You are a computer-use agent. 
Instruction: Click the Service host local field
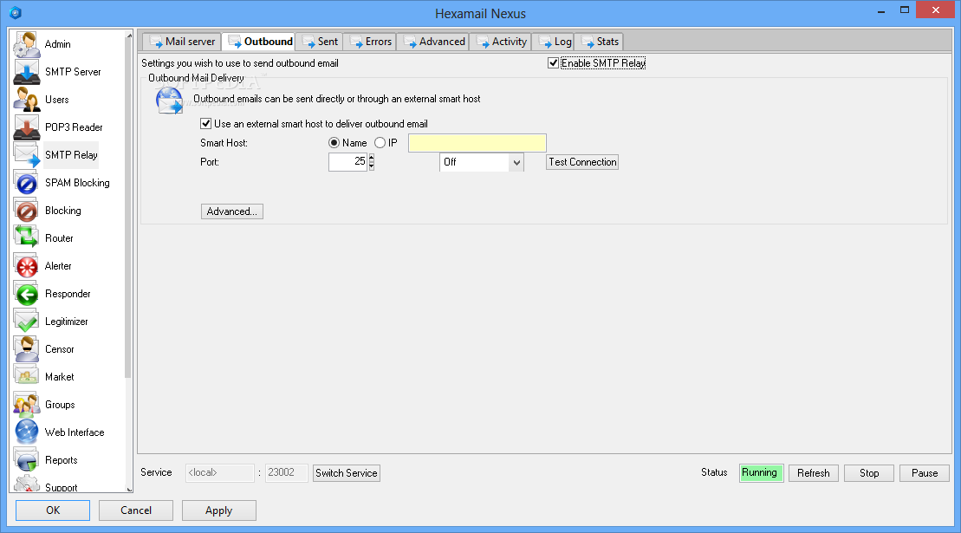(x=220, y=473)
